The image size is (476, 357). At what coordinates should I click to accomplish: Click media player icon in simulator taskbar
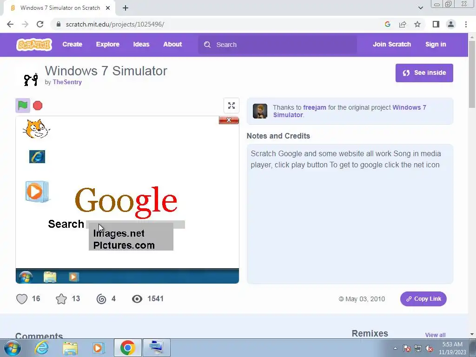73,277
